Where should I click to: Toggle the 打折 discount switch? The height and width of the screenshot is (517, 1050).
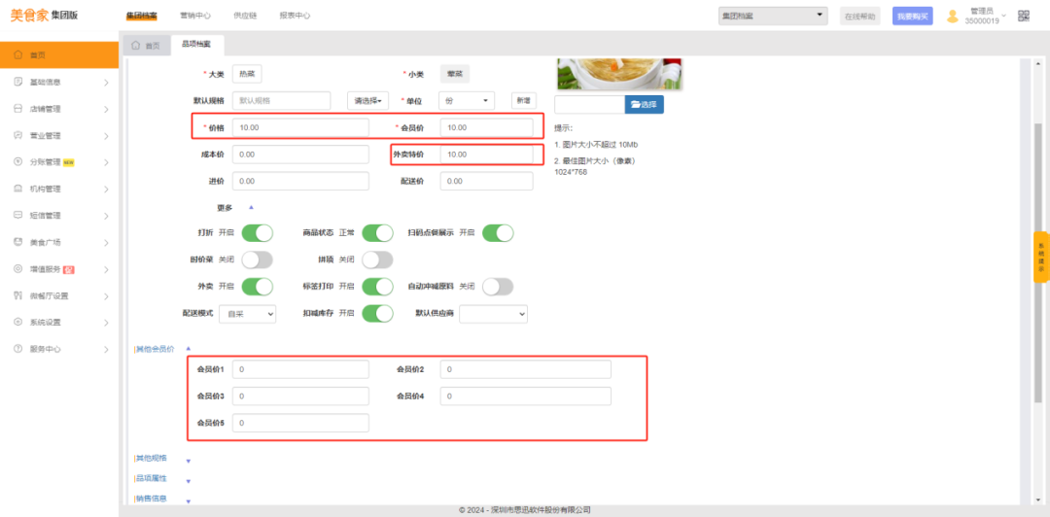click(257, 233)
